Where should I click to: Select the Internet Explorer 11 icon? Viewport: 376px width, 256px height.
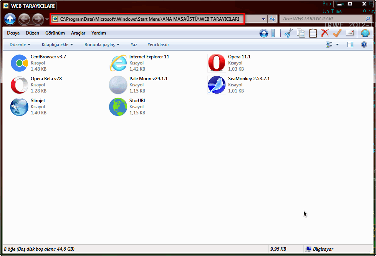[118, 63]
